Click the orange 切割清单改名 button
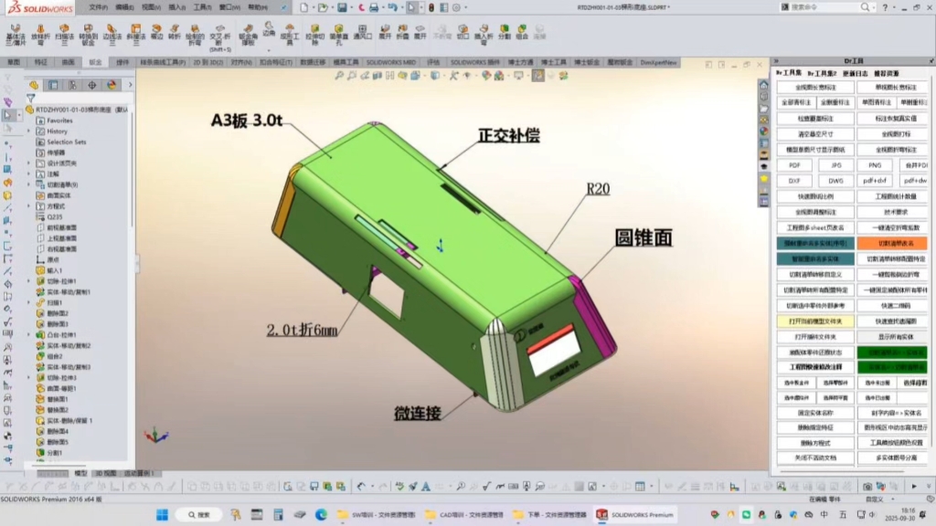Image resolution: width=936 pixels, height=526 pixels. (892, 243)
